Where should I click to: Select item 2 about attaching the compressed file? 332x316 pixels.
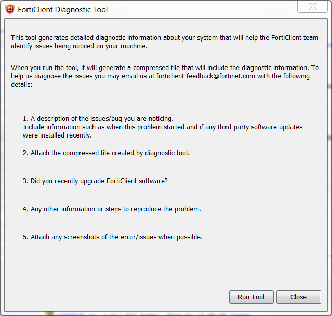pyautogui.click(x=106, y=153)
